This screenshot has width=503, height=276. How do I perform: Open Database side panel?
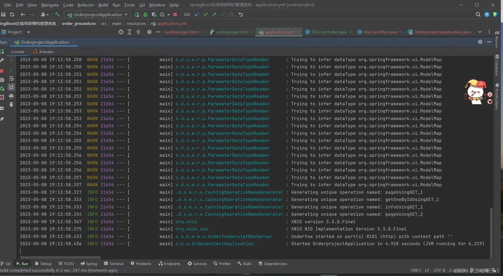click(497, 65)
